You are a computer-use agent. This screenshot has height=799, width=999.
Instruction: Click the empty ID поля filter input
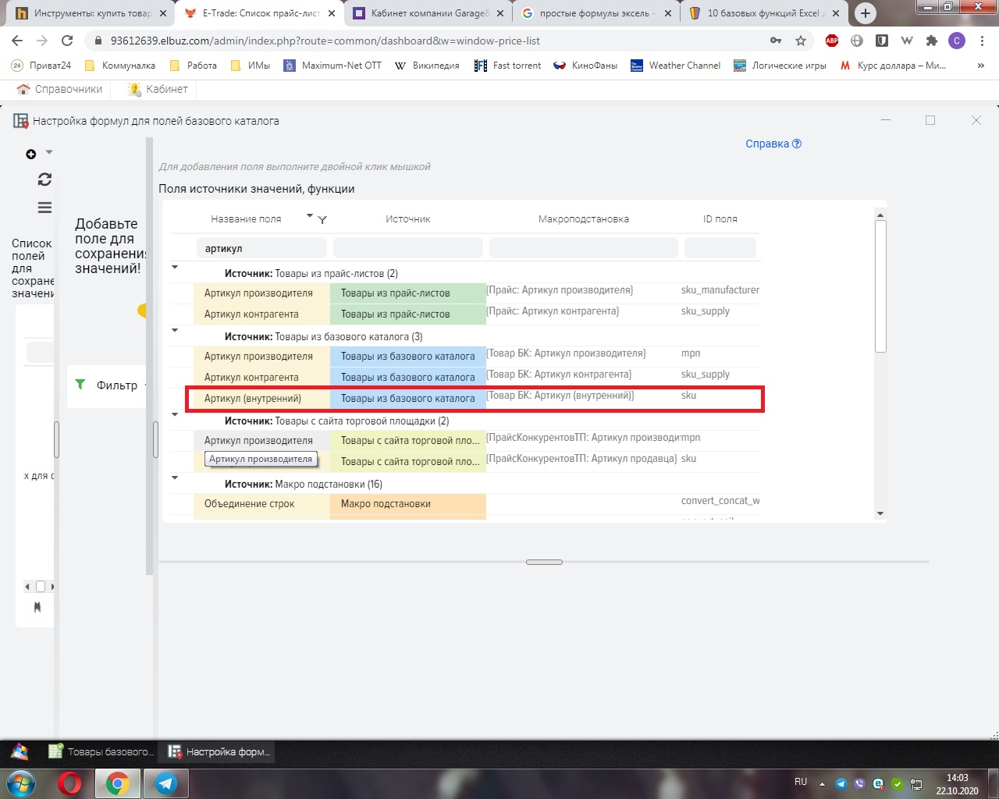[x=720, y=248]
